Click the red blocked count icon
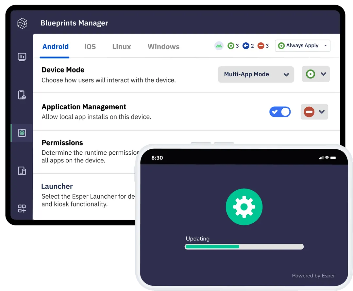 pyautogui.click(x=261, y=46)
